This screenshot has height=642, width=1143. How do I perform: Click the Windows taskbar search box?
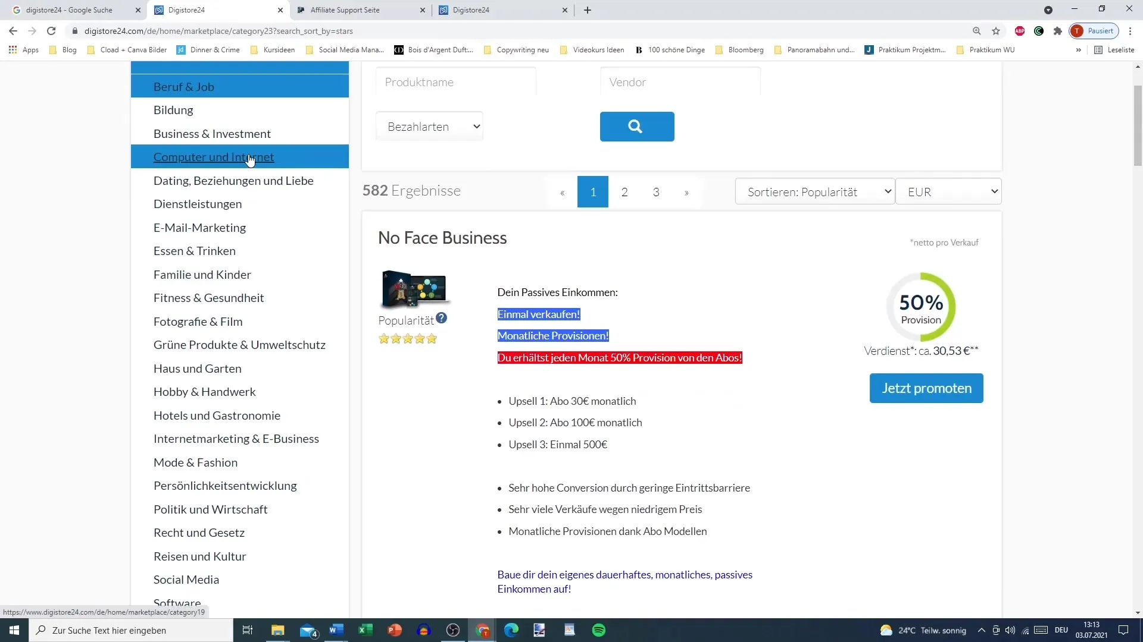(x=131, y=630)
